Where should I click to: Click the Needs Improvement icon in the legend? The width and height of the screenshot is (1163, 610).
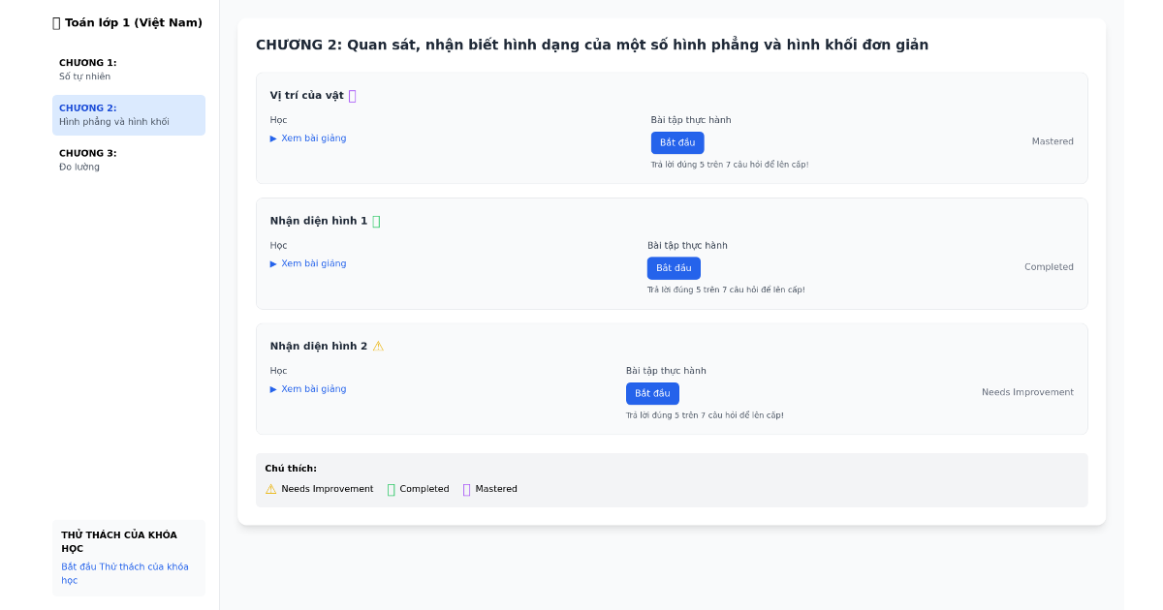coord(270,489)
